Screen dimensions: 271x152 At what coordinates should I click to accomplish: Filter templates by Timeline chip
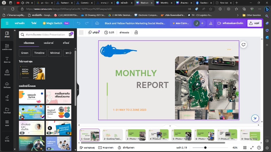[x=39, y=53]
